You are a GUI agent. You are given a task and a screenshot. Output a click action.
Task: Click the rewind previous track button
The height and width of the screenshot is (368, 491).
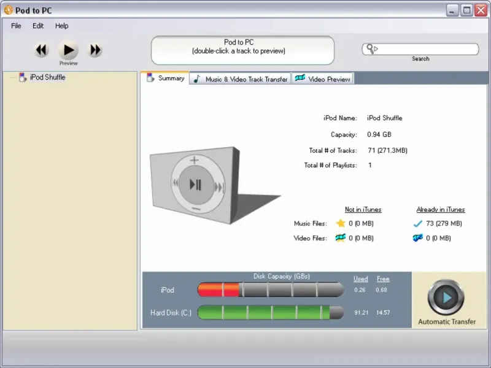(x=41, y=50)
